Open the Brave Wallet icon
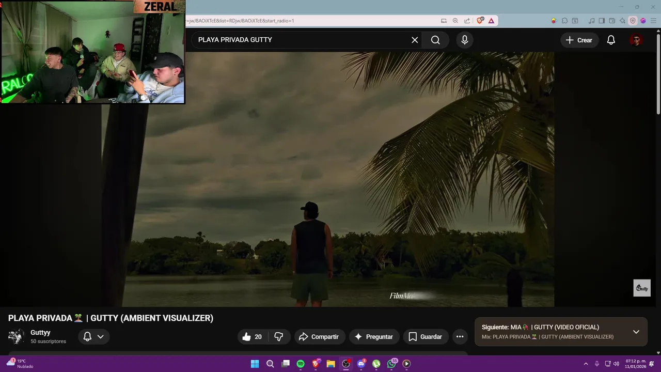This screenshot has width=661, height=372. click(612, 21)
